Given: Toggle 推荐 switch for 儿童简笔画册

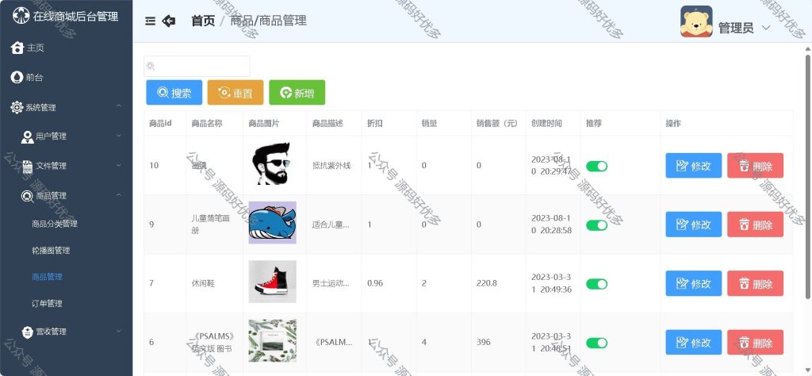Looking at the screenshot, I should tap(596, 225).
